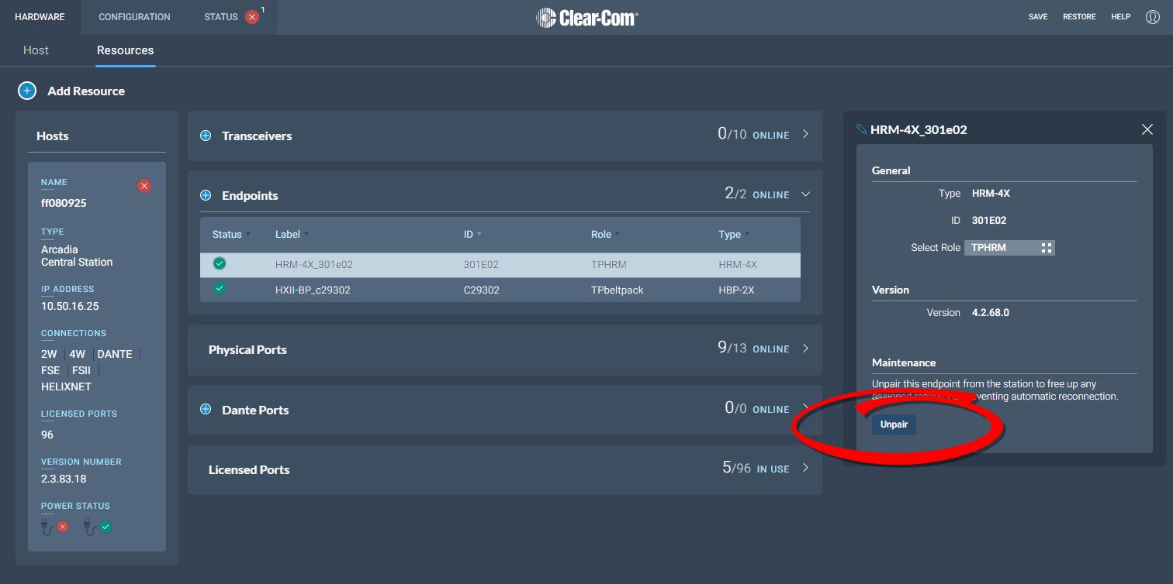Collapse the Endpoints section
This screenshot has width=1173, height=584.
tap(805, 194)
